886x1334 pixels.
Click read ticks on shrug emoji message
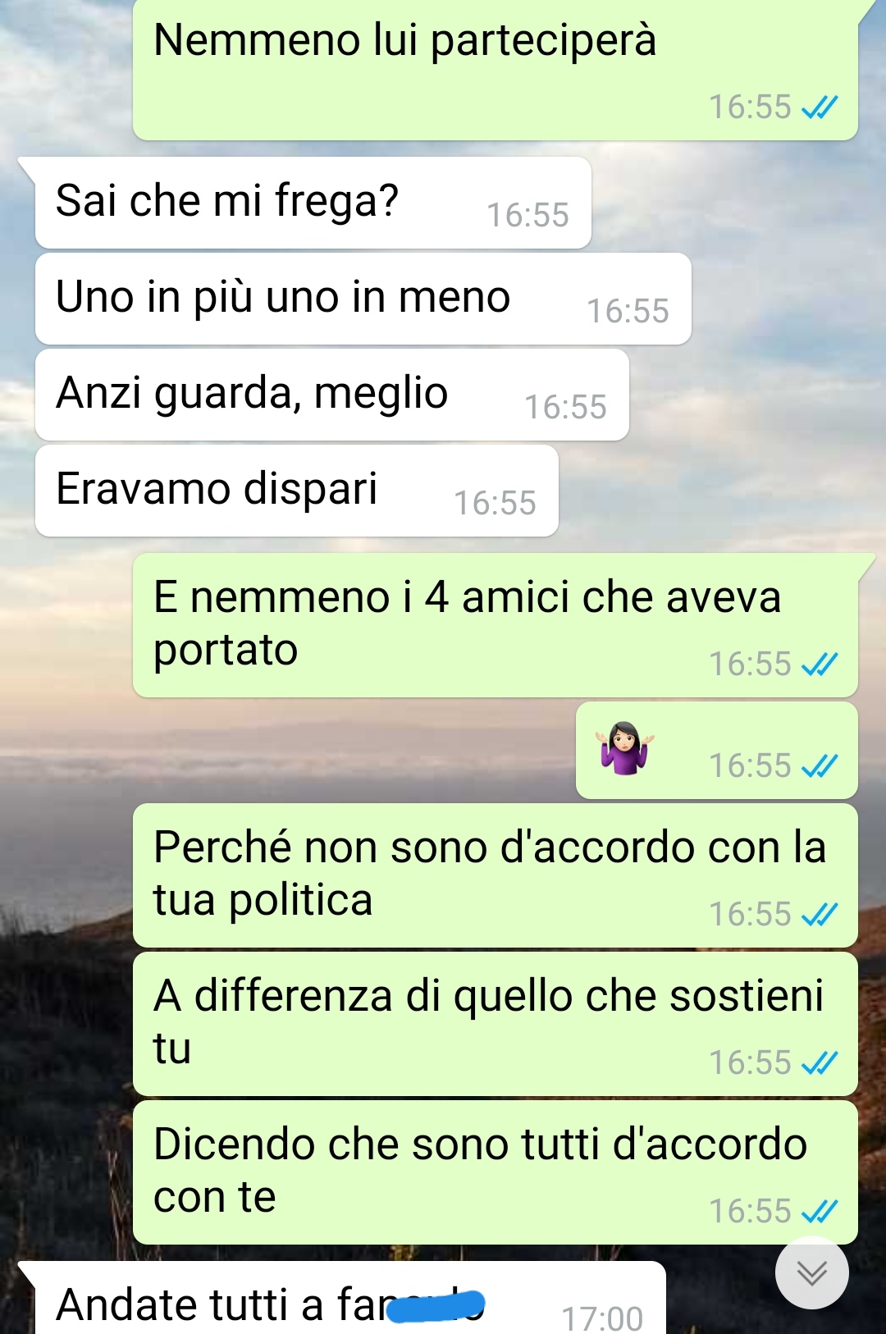[x=819, y=766]
